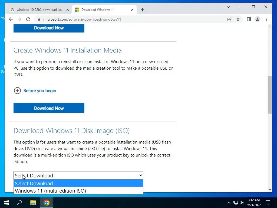
Task: Open File Explorer from the taskbar
Action: coord(33,203)
